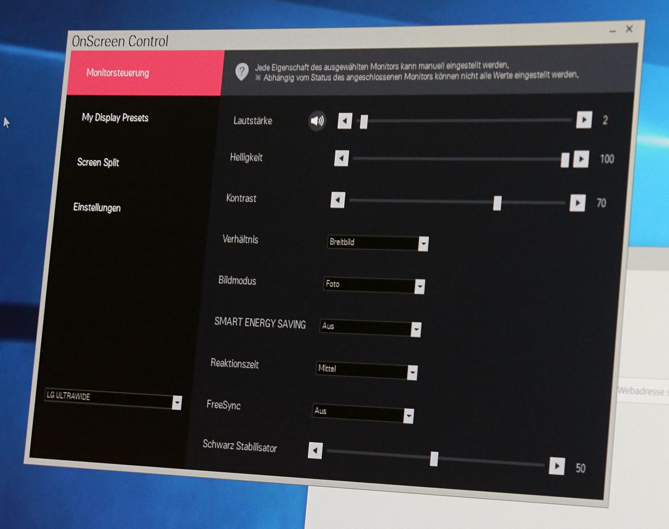Select the Monitorsteuerung tab

pyautogui.click(x=146, y=73)
